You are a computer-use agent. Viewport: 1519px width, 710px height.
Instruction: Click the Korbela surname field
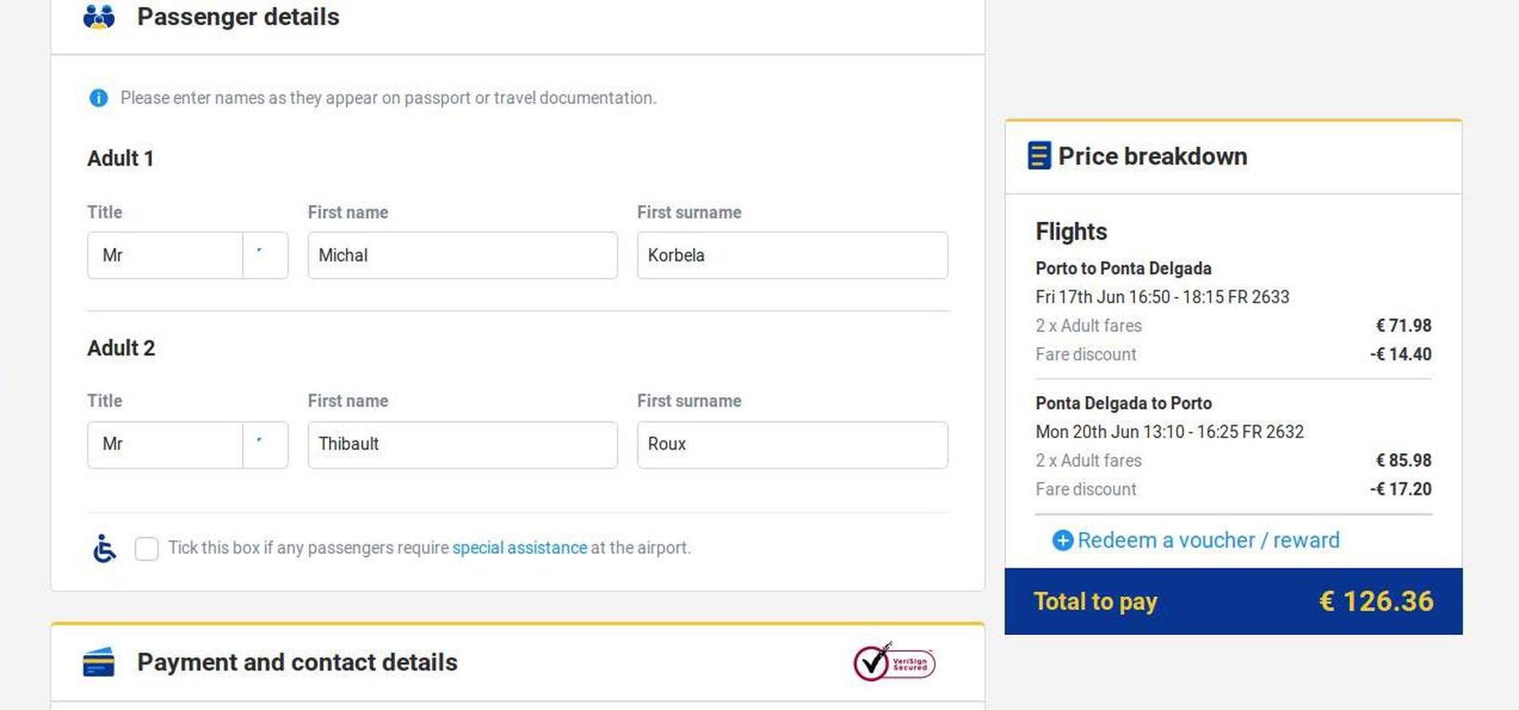[x=792, y=255]
